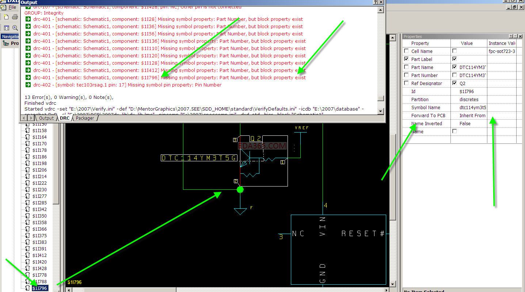Click green arrow icon of $1I796 error

click(x=28, y=77)
